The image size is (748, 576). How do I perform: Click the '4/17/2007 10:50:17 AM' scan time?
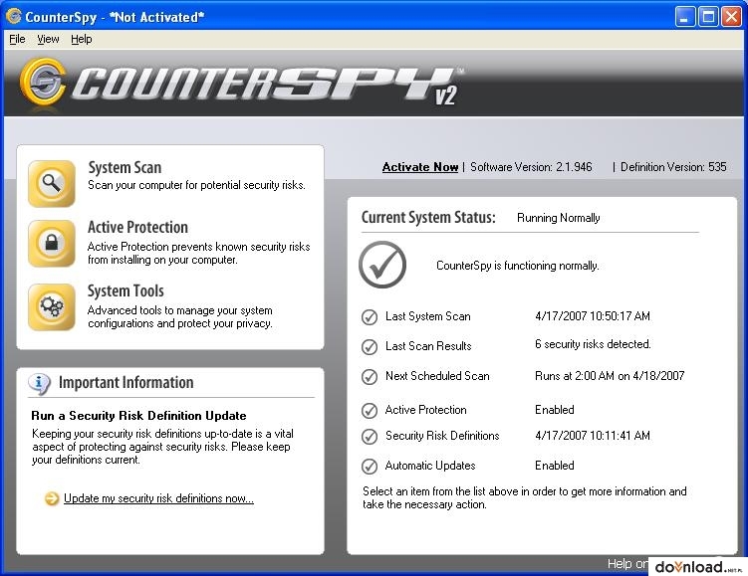tap(593, 316)
